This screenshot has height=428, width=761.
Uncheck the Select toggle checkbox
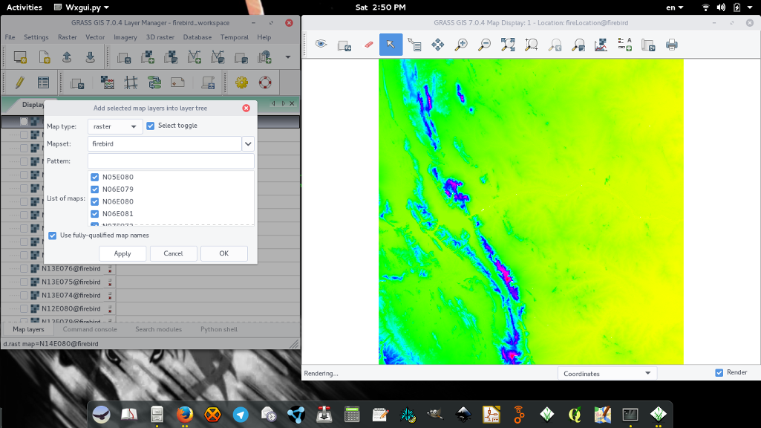tap(151, 126)
